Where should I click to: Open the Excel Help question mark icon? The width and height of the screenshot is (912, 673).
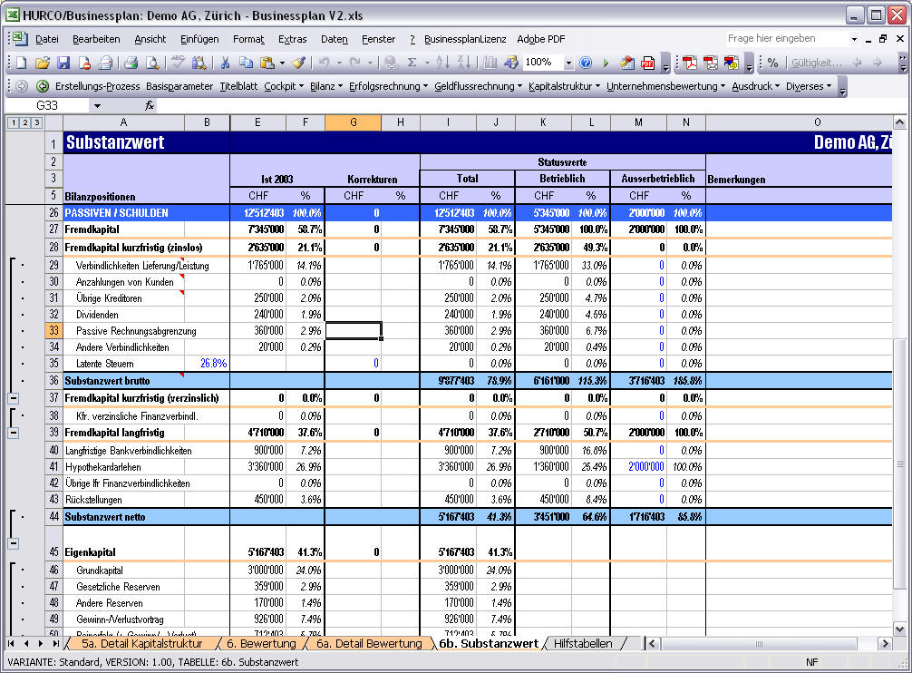click(x=586, y=63)
